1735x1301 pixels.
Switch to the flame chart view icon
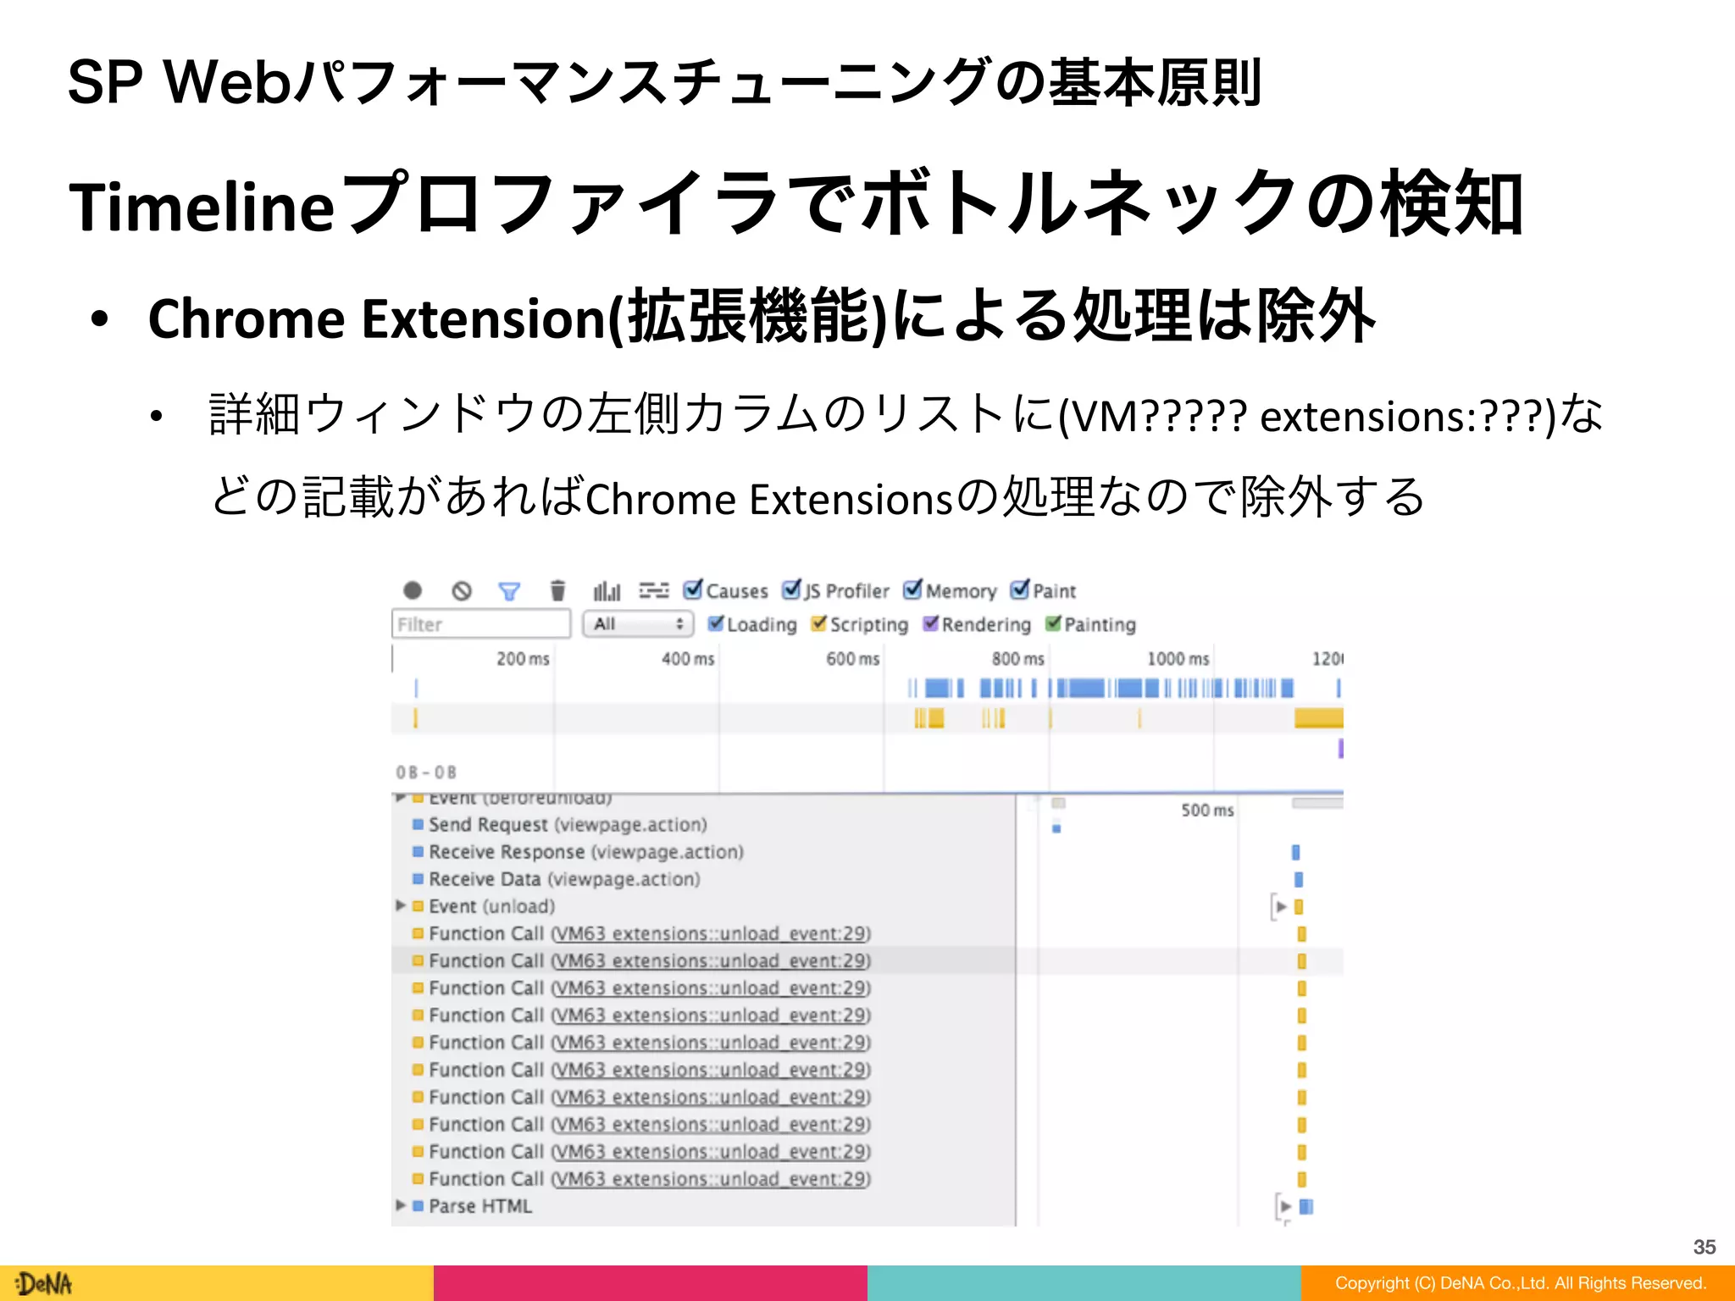(653, 590)
